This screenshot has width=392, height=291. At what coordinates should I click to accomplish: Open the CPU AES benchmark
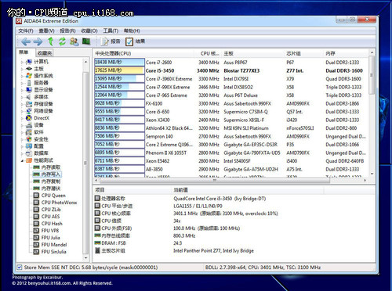47,217
